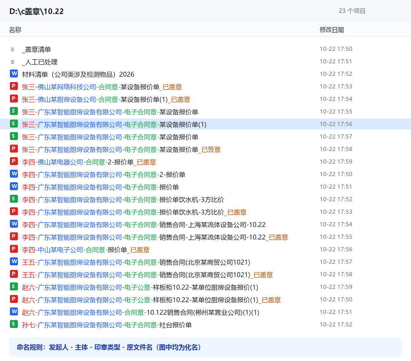
Task: Click date 10-22 17:50 of 赵六 样板柜 _已盖章 row
Action: 336,300
